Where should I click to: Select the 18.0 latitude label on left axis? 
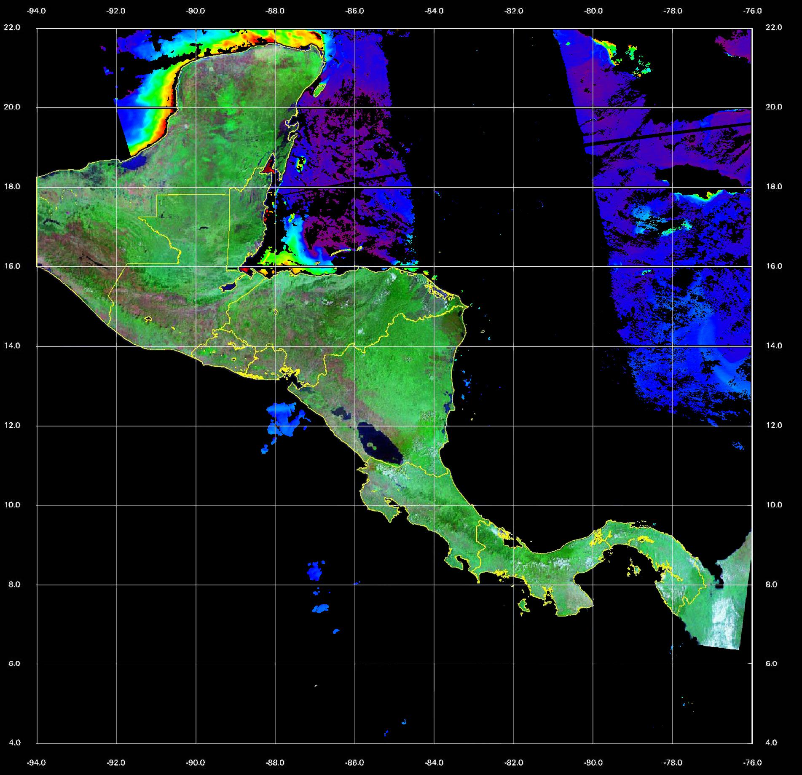[x=12, y=187]
